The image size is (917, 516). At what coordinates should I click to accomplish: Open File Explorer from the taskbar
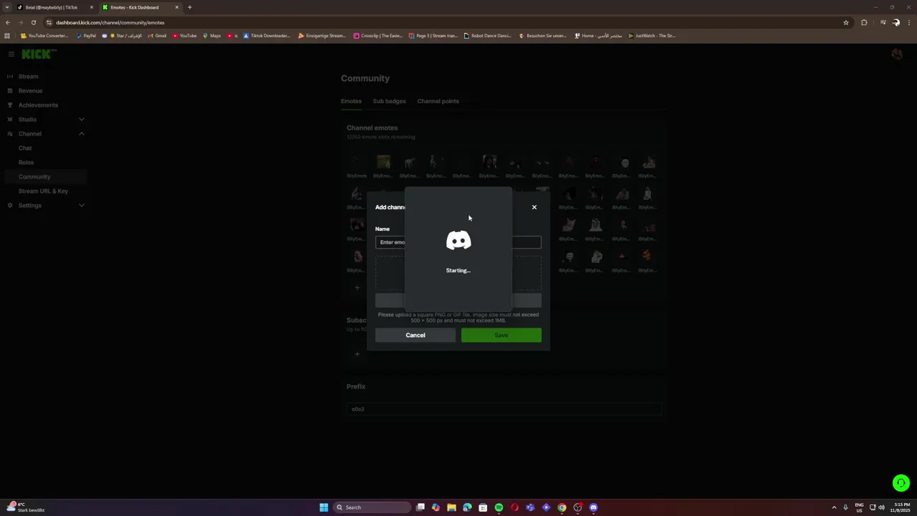[x=451, y=507]
